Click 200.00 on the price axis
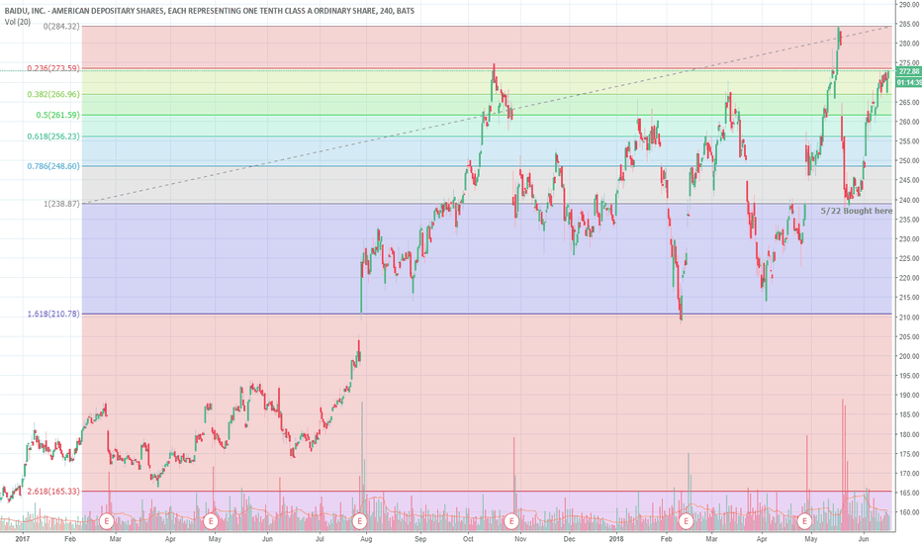This screenshot has width=922, height=544. [x=909, y=356]
